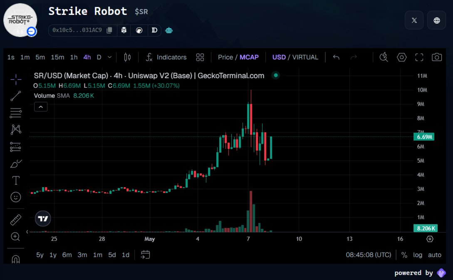Take a chart snapshot with camera icon
Viewport: 453px width, 280px height.
(436, 57)
